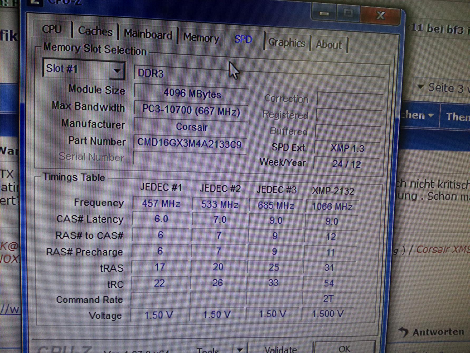Click JEDEC #3 tRAS value 25
This screenshot has height=353, width=470.
(274, 267)
